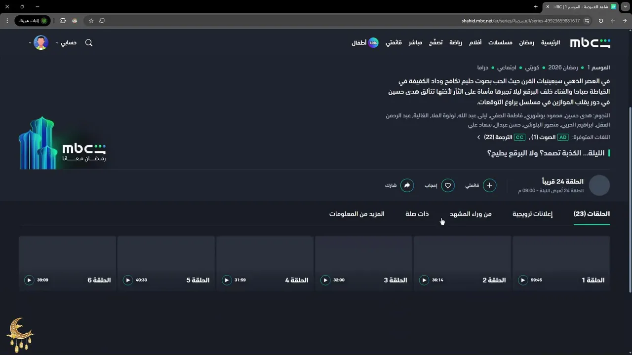Open الحلقة 4 episode thumbnail
Viewport: 632px width, 355px height.
(265, 263)
